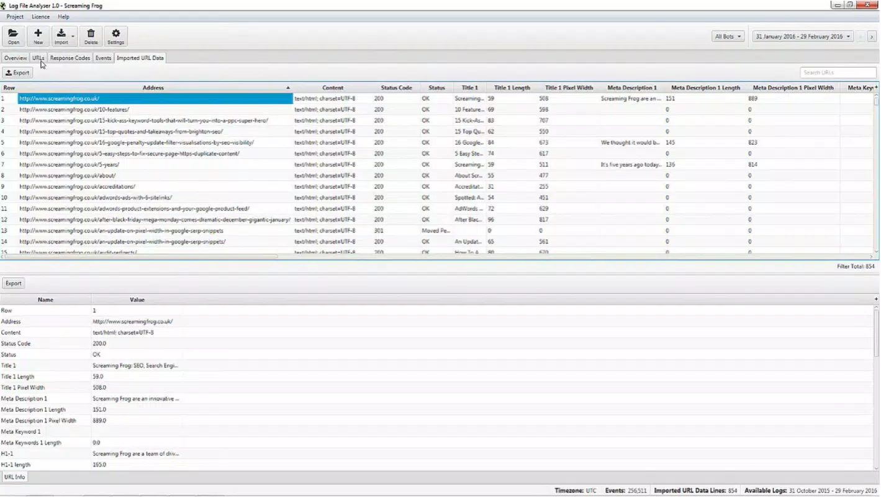
Task: Open the Project menu
Action: 15,17
